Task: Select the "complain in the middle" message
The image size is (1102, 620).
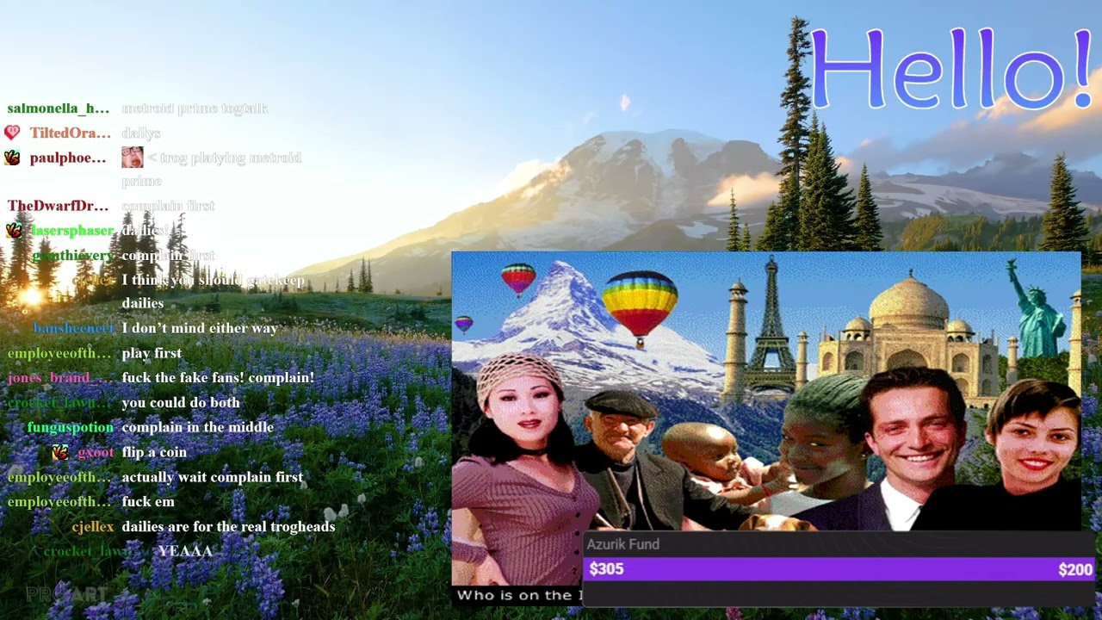Action: click(x=197, y=427)
